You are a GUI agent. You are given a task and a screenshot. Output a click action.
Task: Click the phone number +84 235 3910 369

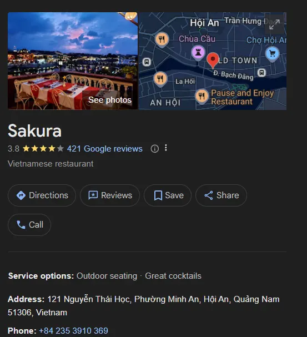point(73,331)
